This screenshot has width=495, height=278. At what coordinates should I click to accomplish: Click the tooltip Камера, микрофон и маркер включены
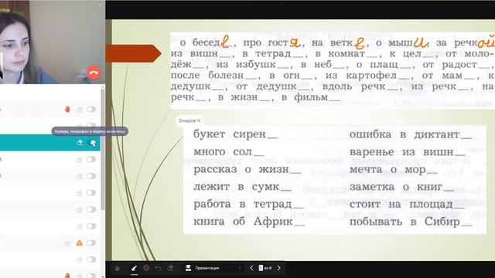(x=90, y=131)
